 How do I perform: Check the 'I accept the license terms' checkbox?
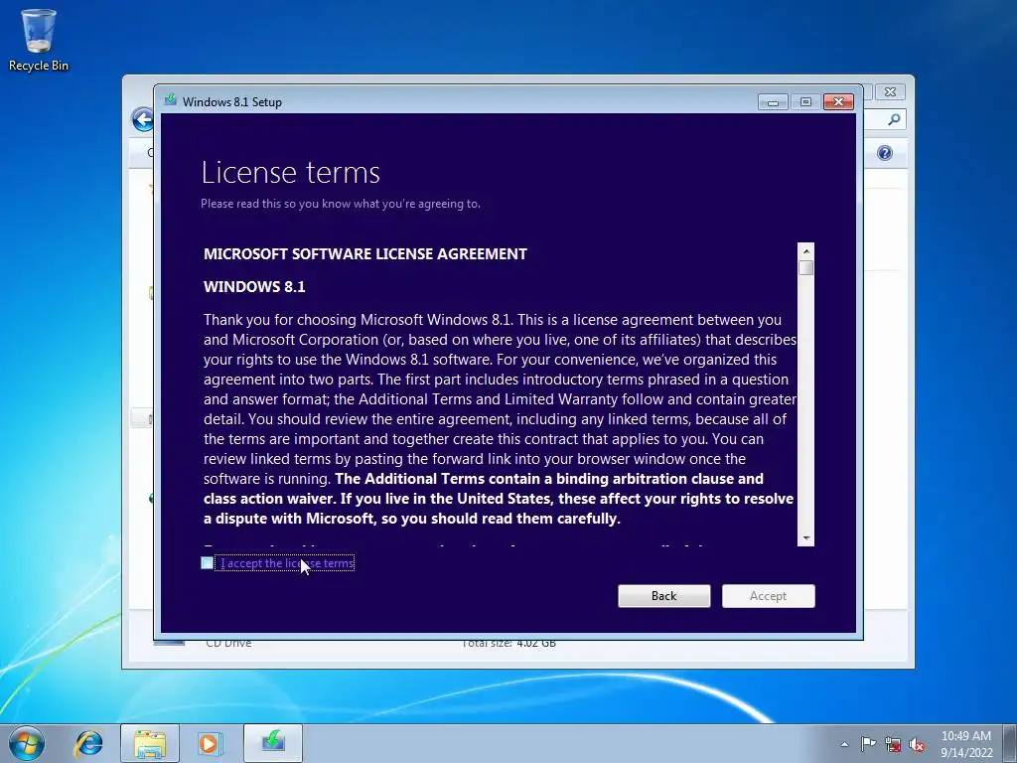coord(207,563)
